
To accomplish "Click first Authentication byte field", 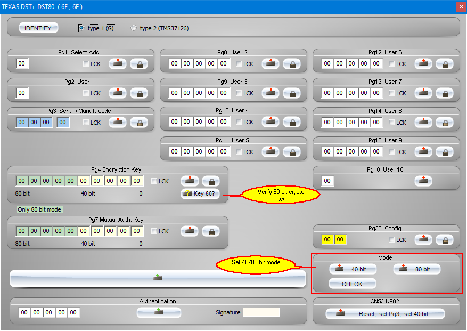I will [24, 312].
